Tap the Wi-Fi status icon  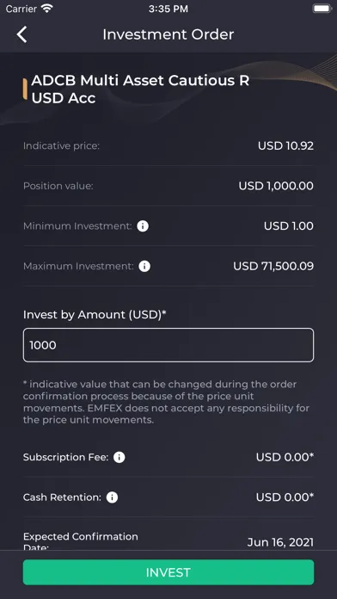(x=47, y=9)
